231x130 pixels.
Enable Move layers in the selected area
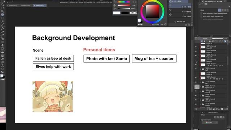coord(201,17)
